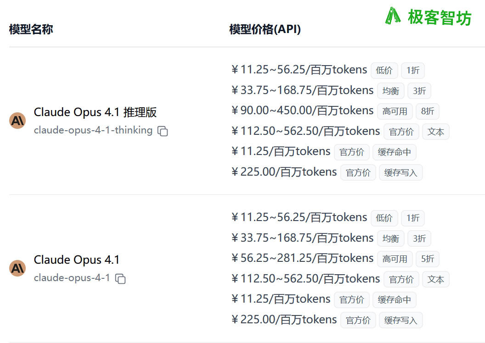Click 官方价 tag beside 文本 in thinking row
The image size is (485, 343).
(401, 132)
